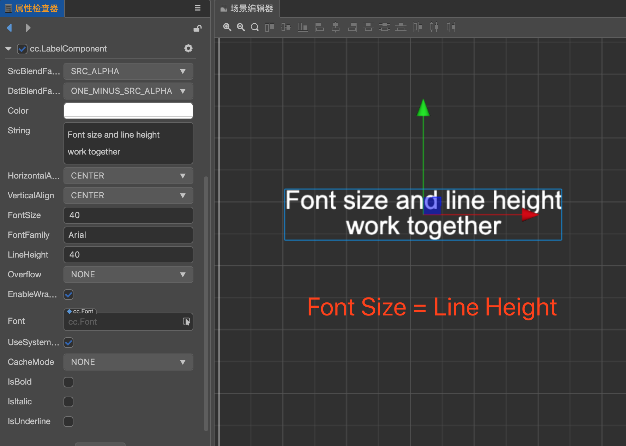Click the align top edges icon

[270, 27]
